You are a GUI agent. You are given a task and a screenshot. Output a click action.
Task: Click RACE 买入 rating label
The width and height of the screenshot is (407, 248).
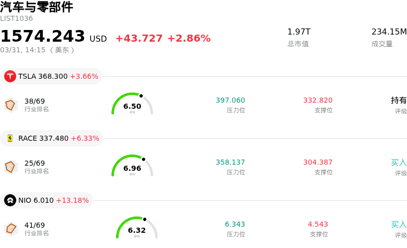click(x=399, y=162)
